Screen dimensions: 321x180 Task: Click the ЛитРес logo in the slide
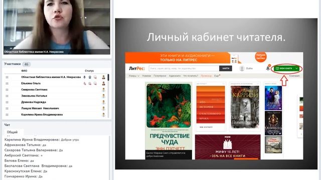tap(136, 68)
